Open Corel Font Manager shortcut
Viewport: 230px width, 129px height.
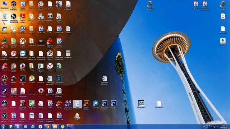[4, 117]
